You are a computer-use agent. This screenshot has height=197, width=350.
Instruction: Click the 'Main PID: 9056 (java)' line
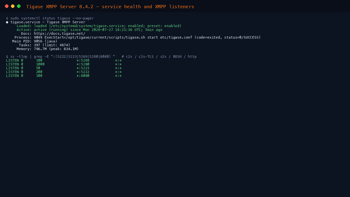point(35,41)
